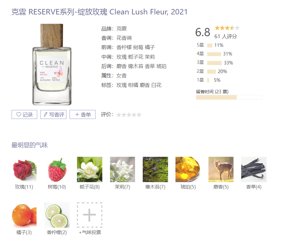Click the 记录 heart button
297x244 pixels.
[24, 114]
